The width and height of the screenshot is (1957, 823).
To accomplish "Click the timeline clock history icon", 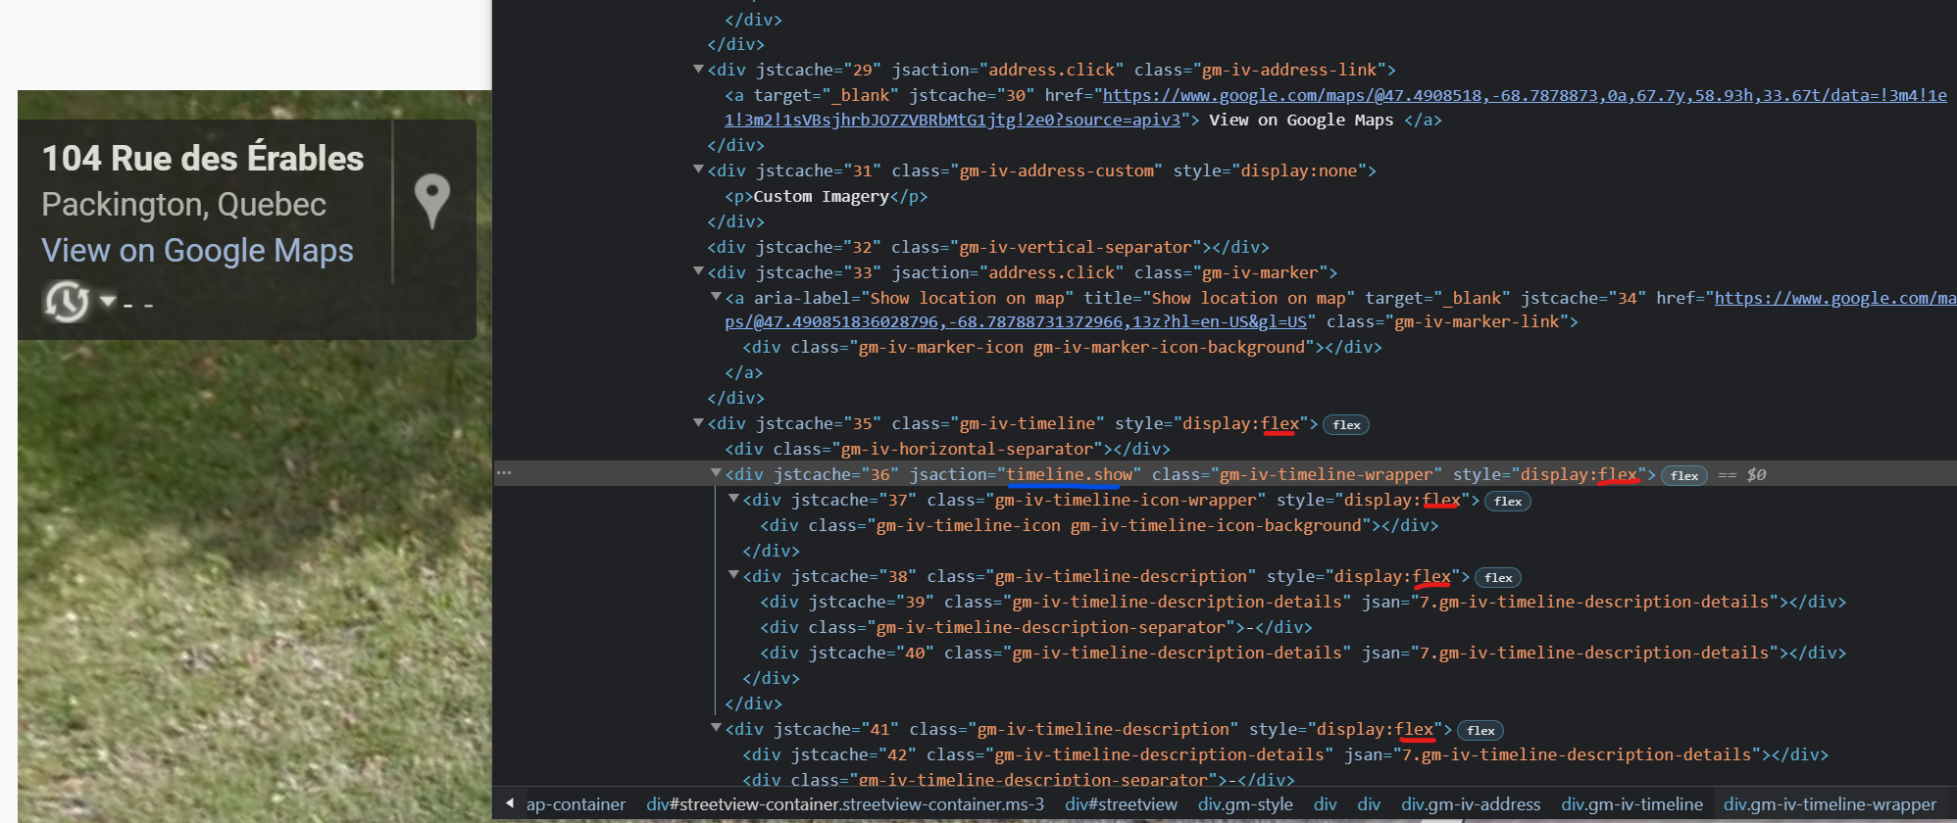I will pos(66,301).
